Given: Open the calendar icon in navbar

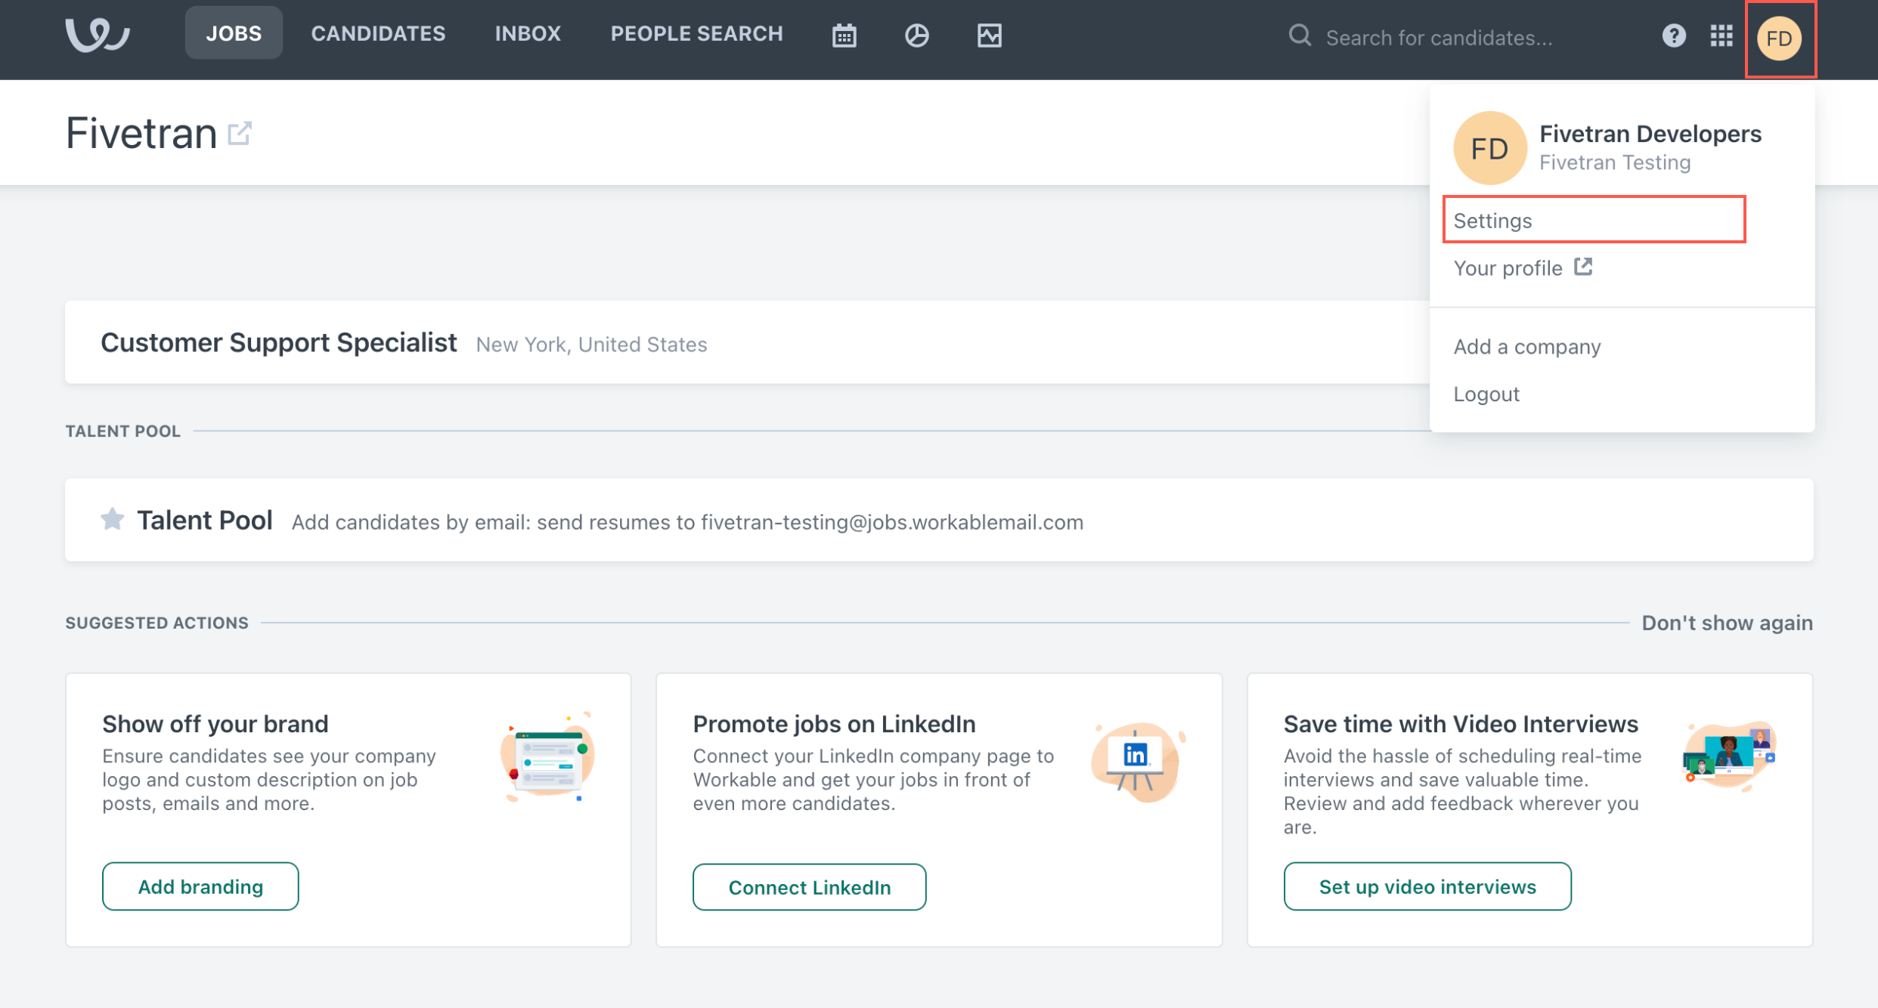Looking at the screenshot, I should [844, 36].
